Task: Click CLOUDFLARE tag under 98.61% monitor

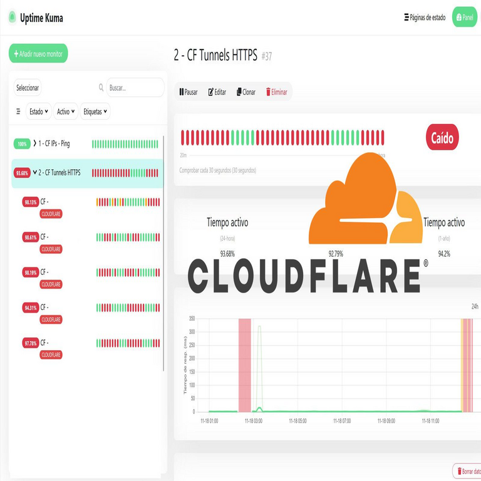Action: pyautogui.click(x=51, y=249)
